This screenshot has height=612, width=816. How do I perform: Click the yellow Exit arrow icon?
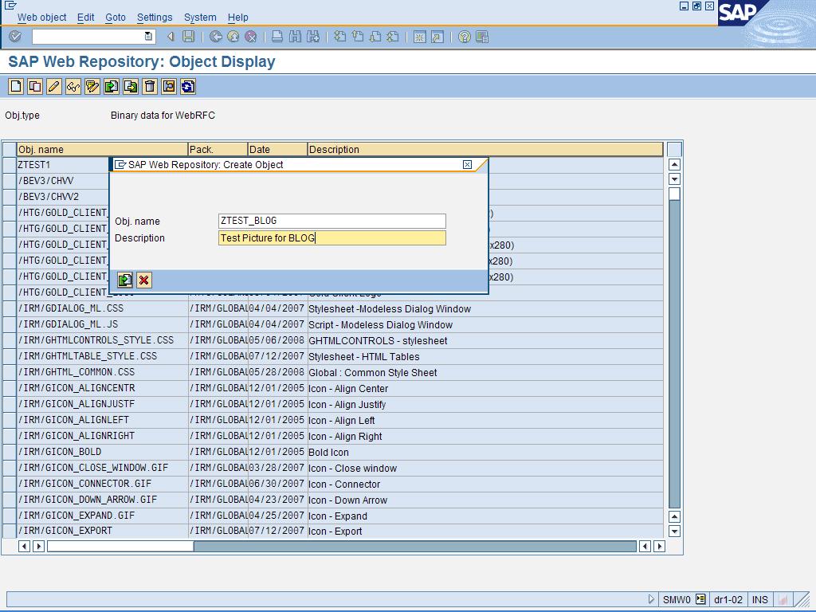tap(233, 37)
